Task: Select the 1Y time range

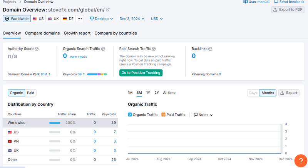Action: coord(148,93)
